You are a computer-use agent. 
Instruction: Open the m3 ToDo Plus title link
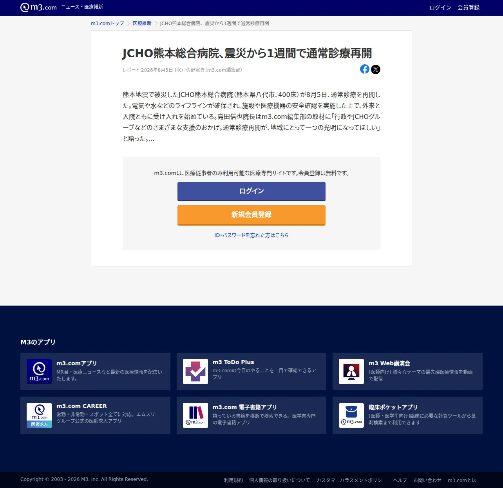[x=233, y=362]
